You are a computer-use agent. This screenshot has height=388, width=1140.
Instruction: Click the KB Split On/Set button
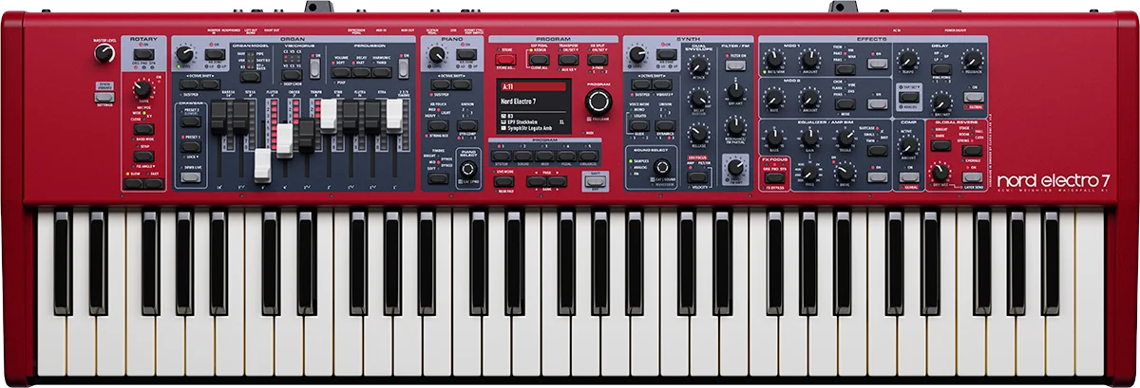[598, 59]
